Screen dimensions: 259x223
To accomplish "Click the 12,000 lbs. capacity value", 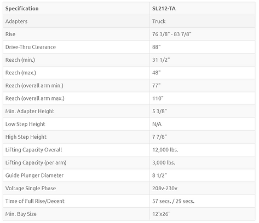I will coord(165,150).
